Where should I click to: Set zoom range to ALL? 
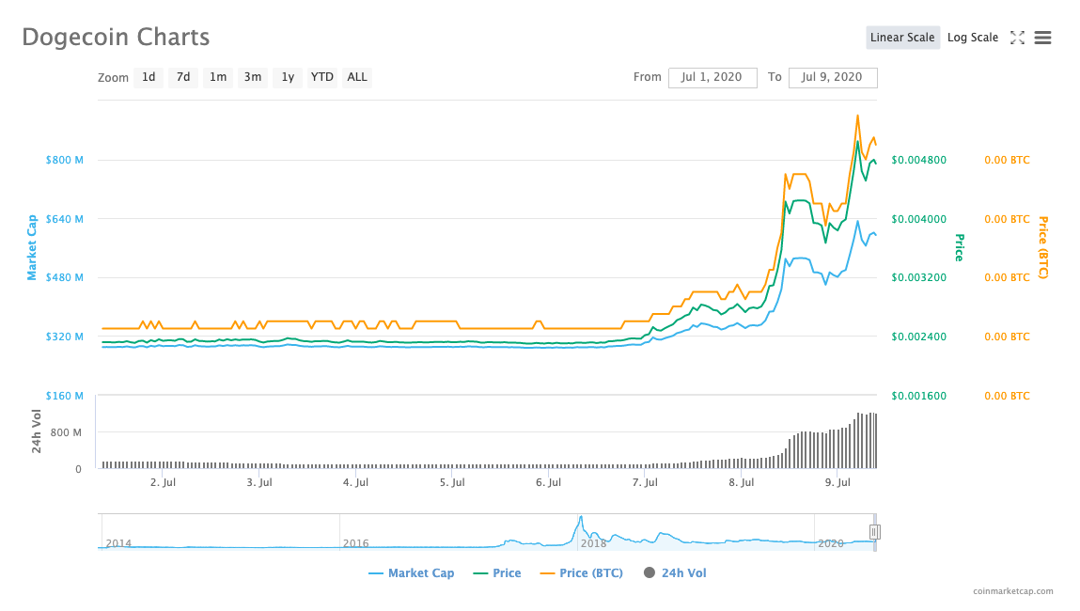pyautogui.click(x=357, y=77)
